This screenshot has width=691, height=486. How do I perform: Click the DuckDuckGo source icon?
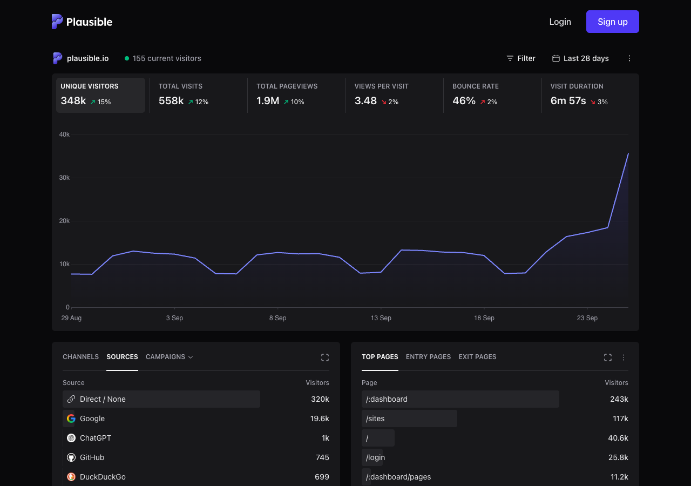(x=71, y=477)
